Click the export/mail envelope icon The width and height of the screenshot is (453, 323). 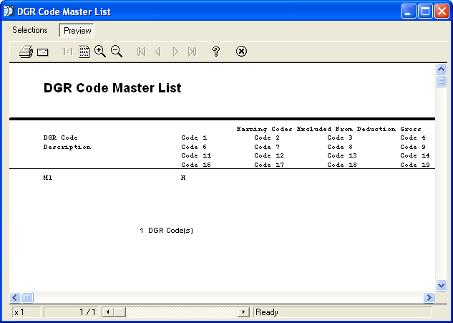tap(43, 52)
